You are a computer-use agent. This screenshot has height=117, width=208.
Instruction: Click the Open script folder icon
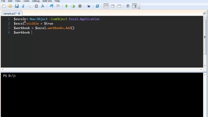pos(10,6)
